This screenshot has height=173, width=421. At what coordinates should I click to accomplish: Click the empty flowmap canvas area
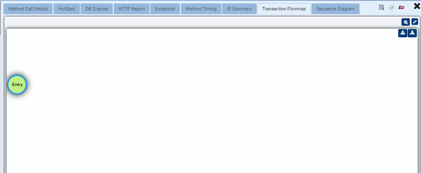point(212,107)
